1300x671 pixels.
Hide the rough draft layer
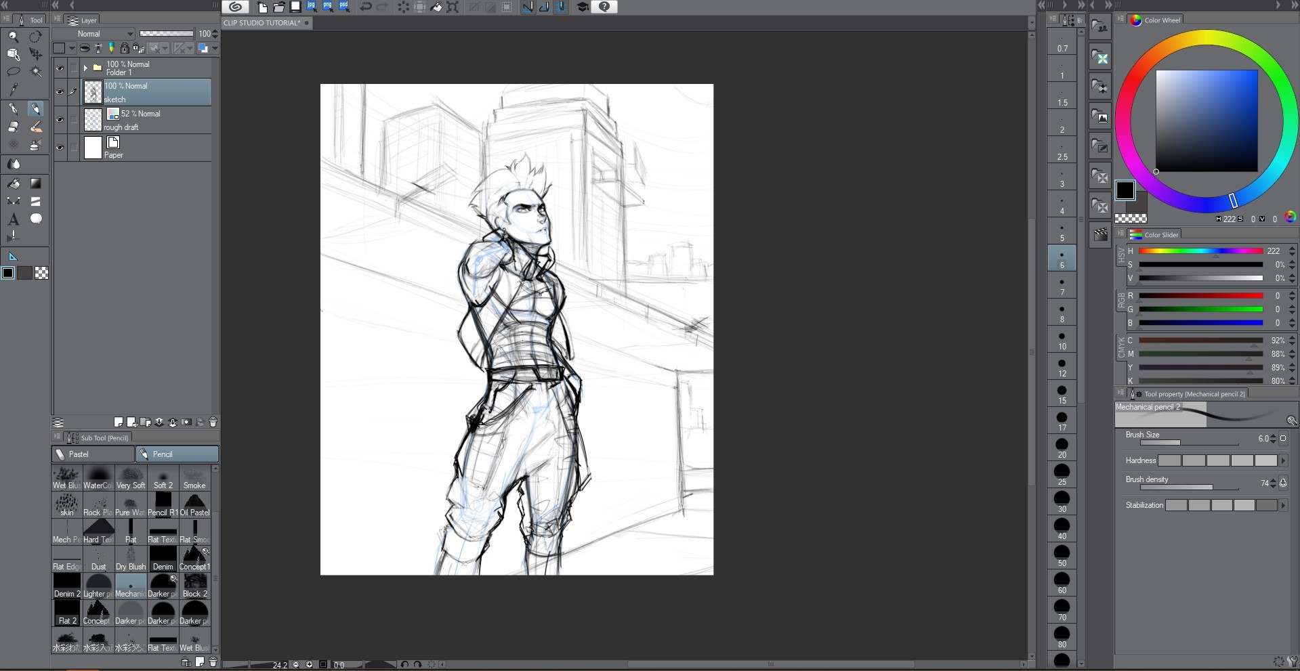coord(60,120)
